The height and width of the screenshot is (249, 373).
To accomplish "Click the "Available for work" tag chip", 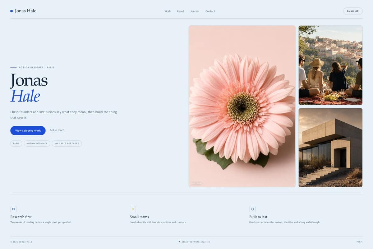I will [x=67, y=143].
